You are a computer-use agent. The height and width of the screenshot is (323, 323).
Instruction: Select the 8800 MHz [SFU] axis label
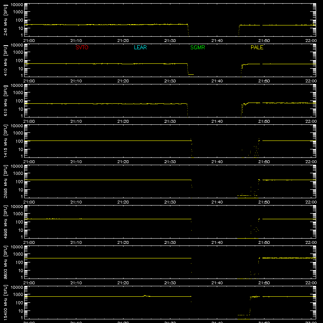pos(6,262)
